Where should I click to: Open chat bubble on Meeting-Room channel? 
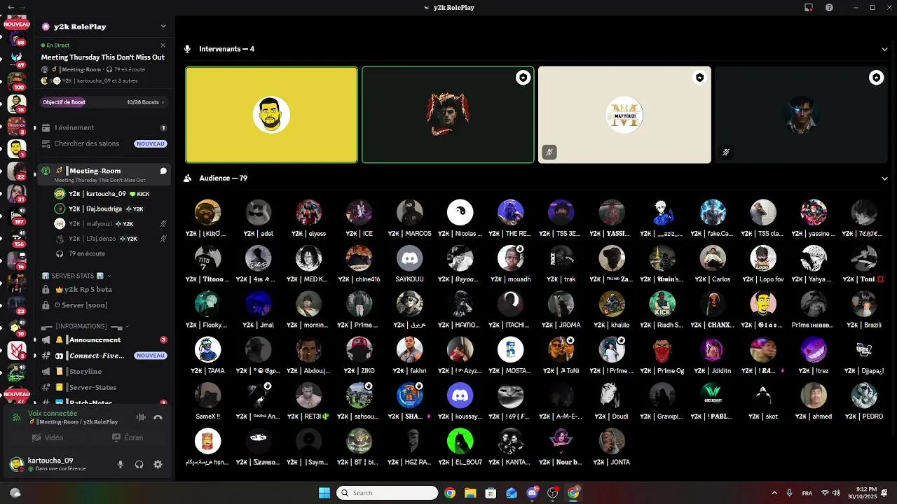163,171
